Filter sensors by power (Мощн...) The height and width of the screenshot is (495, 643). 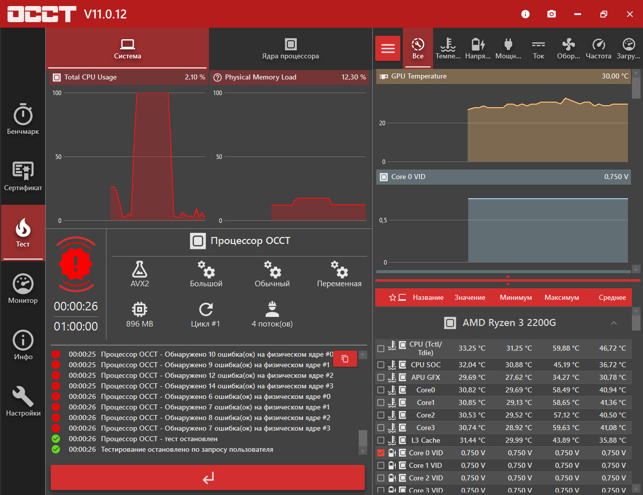(508, 48)
